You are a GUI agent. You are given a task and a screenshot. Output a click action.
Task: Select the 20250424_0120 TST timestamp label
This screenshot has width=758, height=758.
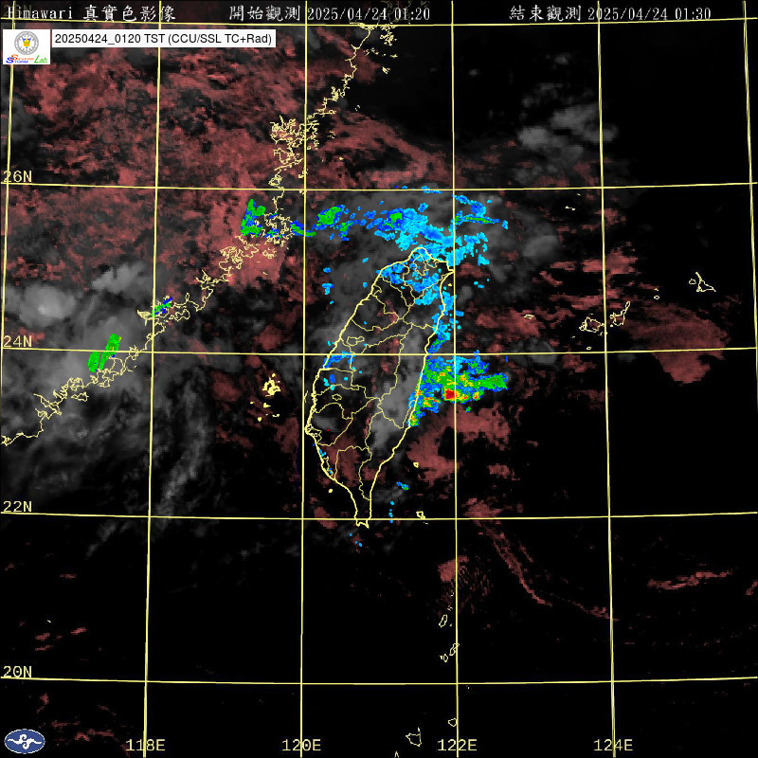coord(164,39)
